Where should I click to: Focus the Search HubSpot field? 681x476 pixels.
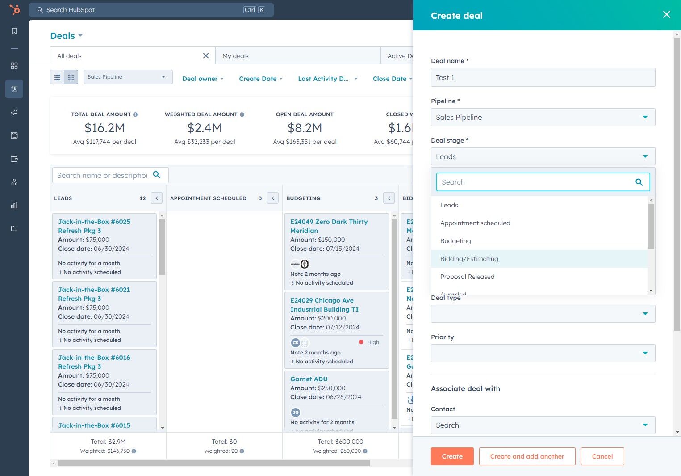click(x=151, y=10)
